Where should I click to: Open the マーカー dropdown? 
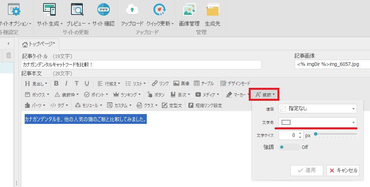tap(237, 94)
